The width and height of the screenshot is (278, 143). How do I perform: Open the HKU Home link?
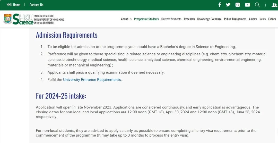point(13,5)
